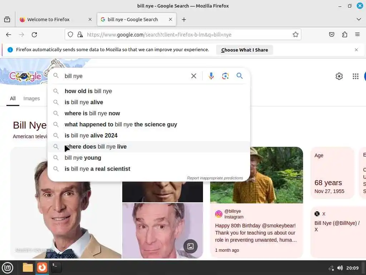This screenshot has width=366, height=275.
Task: Open Bill Nye (@BillNye) X link
Action: pyautogui.click(x=337, y=226)
